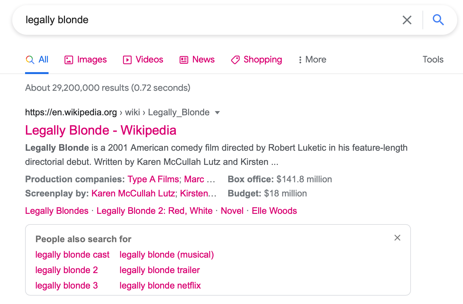Click the blue magnifying glass search icon
This screenshot has width=463, height=304.
pos(438,20)
